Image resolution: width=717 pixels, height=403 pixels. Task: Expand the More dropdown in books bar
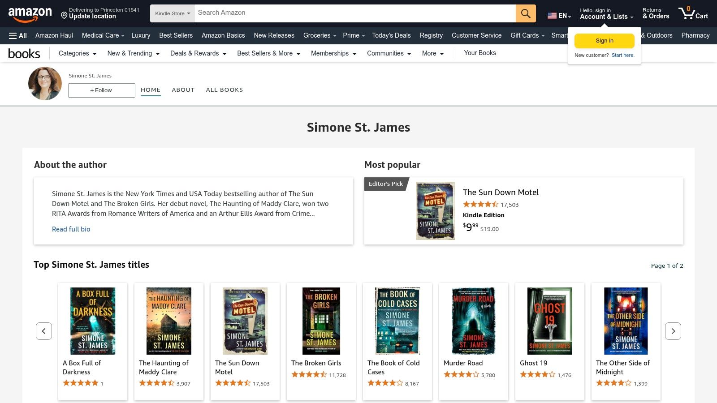click(x=433, y=53)
